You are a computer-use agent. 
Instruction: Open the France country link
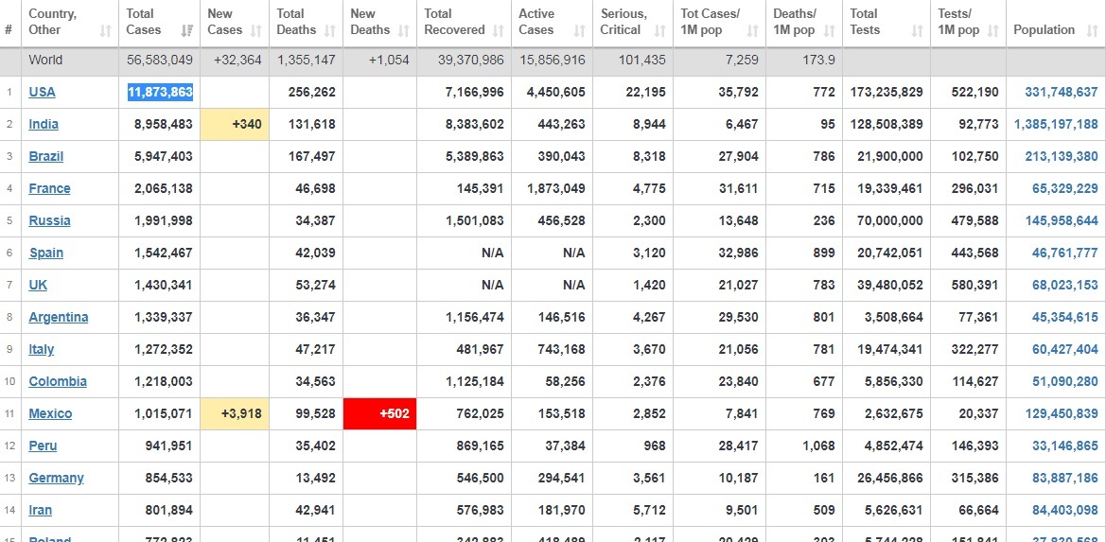click(49, 189)
